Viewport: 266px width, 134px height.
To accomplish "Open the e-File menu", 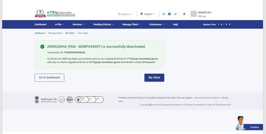I will 59,24.
